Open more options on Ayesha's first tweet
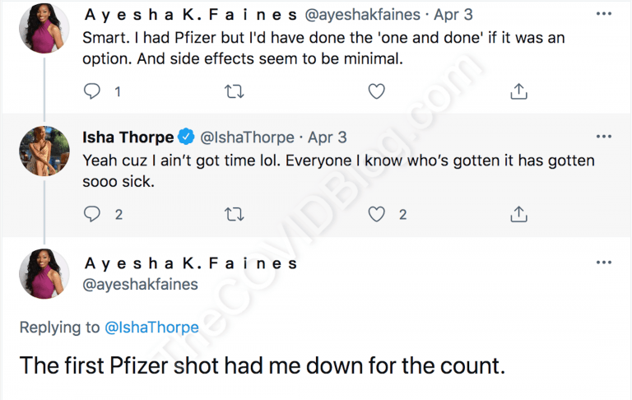This screenshot has height=400, width=632. pyautogui.click(x=603, y=14)
